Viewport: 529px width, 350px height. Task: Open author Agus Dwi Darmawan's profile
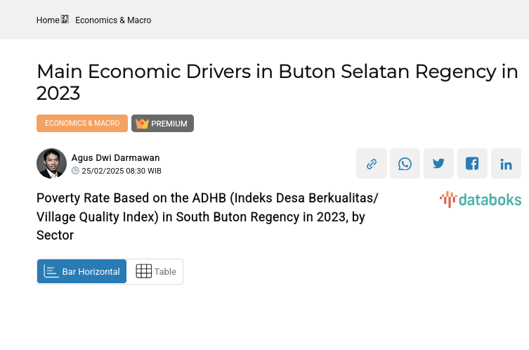coord(115,157)
